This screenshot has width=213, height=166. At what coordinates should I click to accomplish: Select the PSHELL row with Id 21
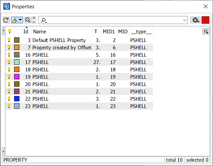[62, 91]
